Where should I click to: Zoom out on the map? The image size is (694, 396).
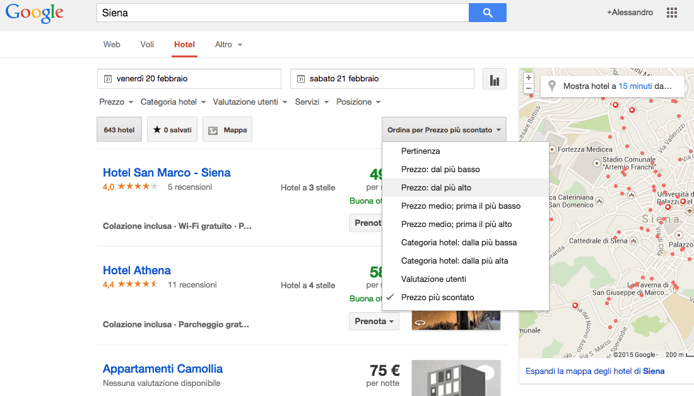(x=529, y=88)
